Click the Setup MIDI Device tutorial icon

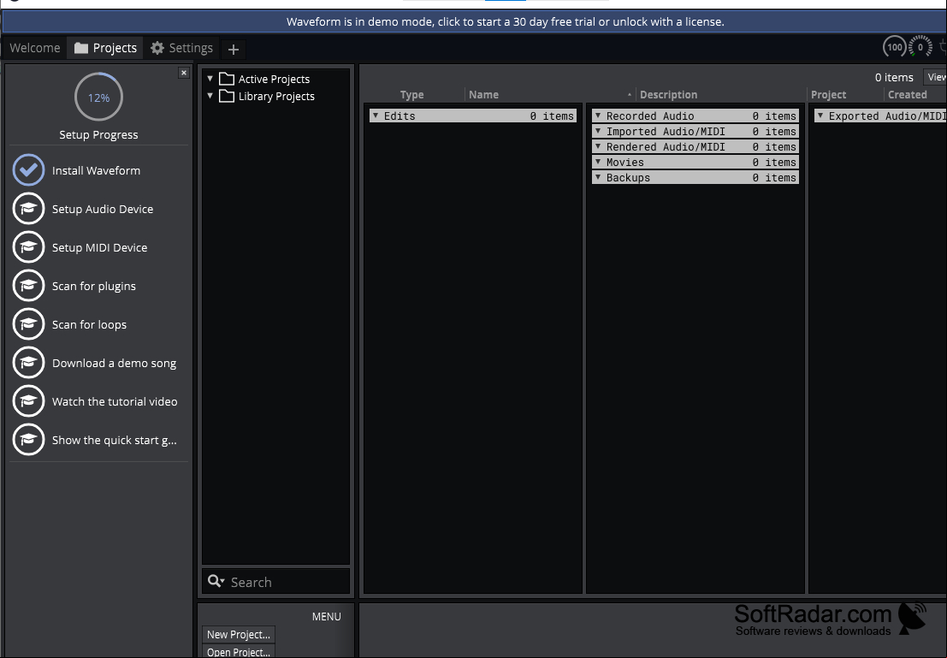tap(28, 247)
